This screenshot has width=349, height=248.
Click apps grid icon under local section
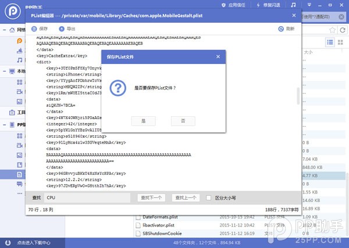pyautogui.click(x=20, y=82)
